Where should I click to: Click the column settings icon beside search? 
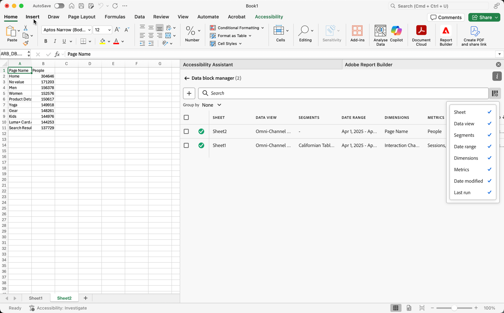point(495,93)
